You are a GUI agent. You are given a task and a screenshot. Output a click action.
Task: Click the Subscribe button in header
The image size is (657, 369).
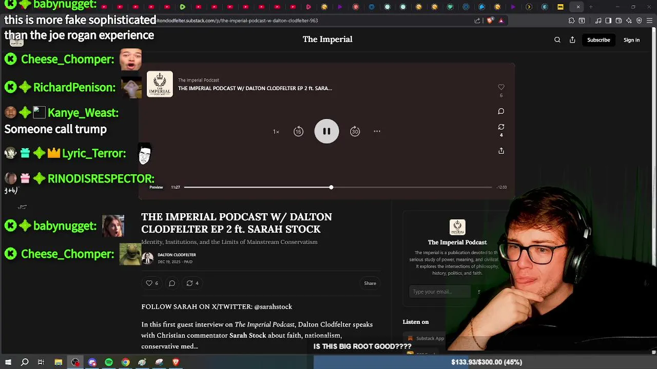click(598, 40)
